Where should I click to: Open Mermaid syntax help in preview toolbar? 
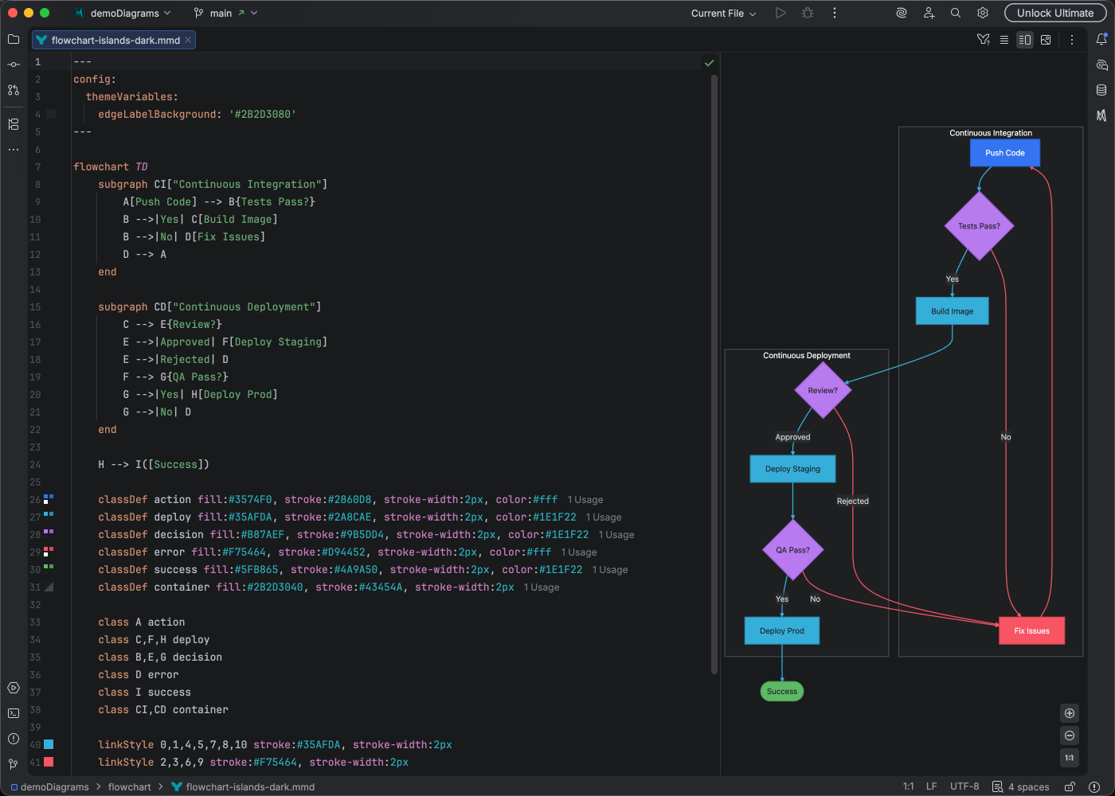[983, 40]
